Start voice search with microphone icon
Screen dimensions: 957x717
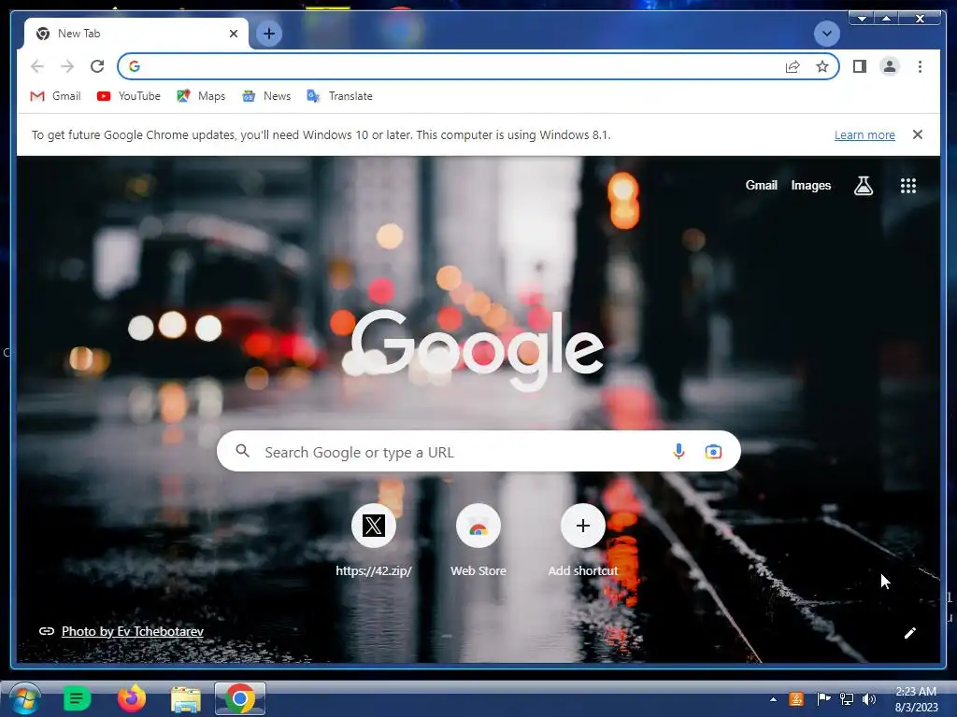pos(678,451)
